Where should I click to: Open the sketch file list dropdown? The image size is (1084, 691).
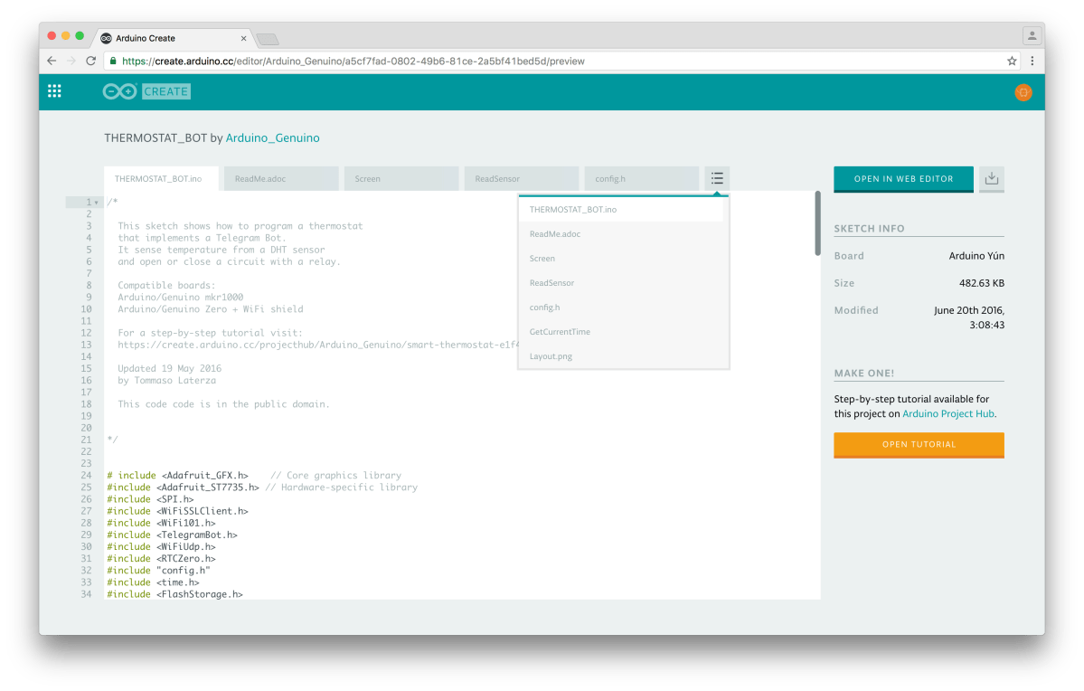(717, 178)
